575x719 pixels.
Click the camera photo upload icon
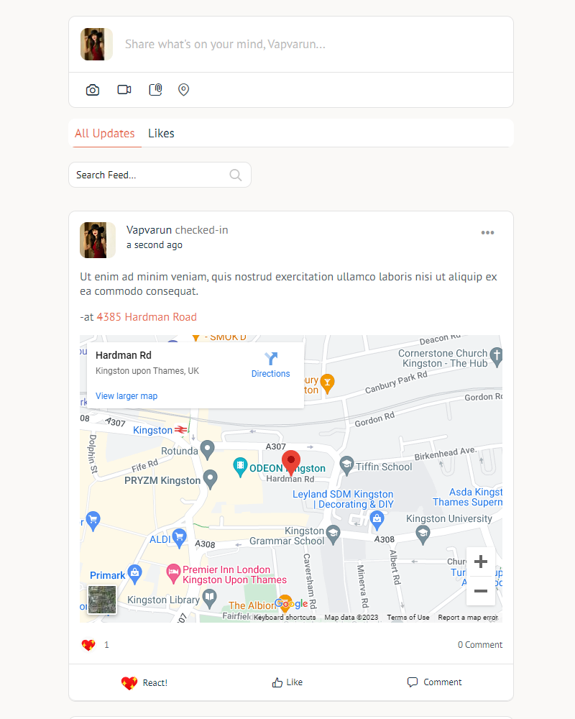pyautogui.click(x=93, y=90)
